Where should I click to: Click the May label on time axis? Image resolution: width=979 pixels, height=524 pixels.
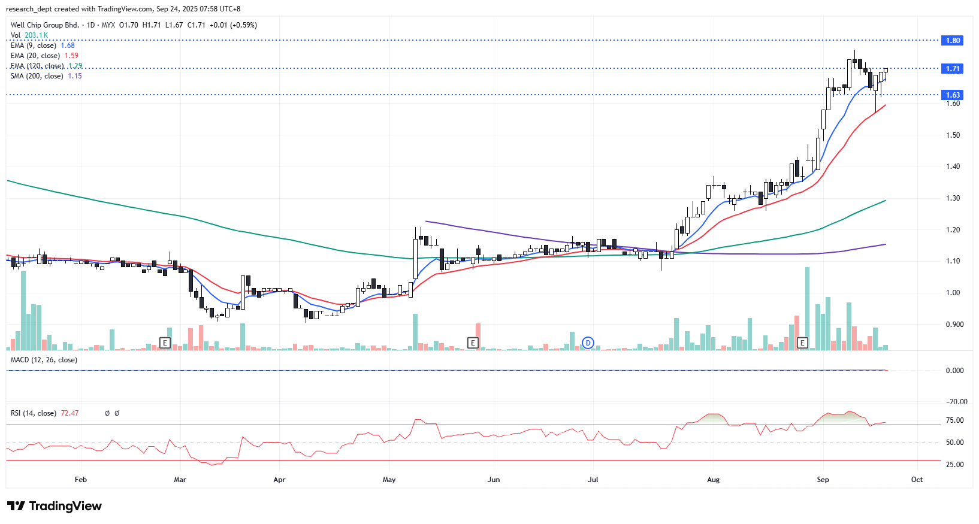(389, 480)
